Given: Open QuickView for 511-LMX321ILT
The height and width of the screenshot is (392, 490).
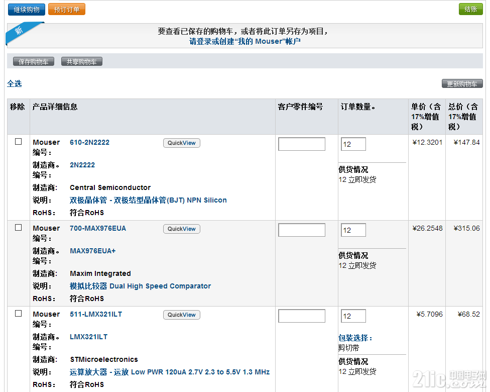Looking at the screenshot, I should click(x=182, y=315).
